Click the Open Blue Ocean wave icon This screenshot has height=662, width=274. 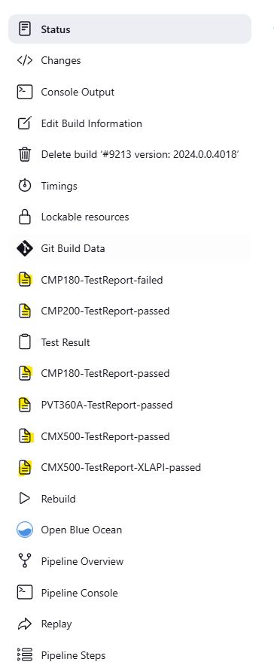click(x=25, y=530)
